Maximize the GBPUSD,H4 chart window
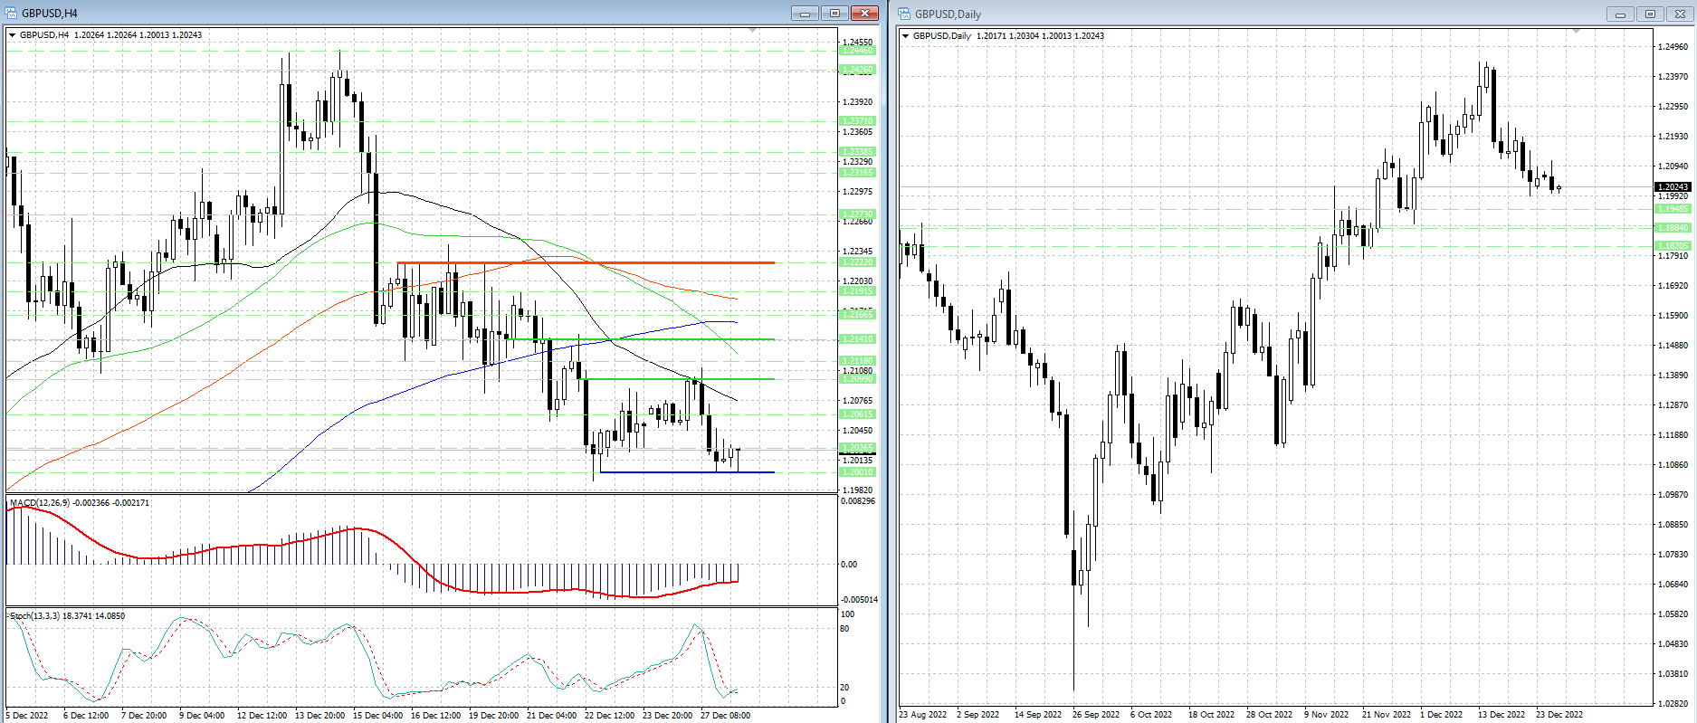The width and height of the screenshot is (1697, 723). click(834, 13)
